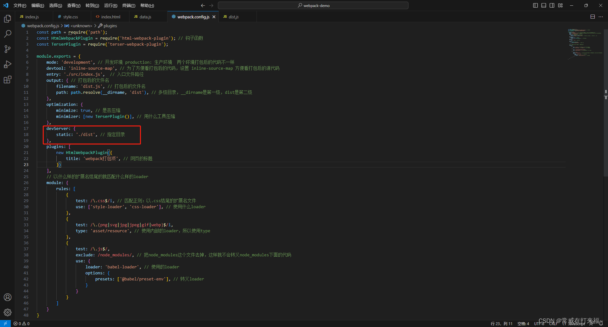The height and width of the screenshot is (327, 608).
Task: Open the Run and Debug view
Action: (8, 64)
